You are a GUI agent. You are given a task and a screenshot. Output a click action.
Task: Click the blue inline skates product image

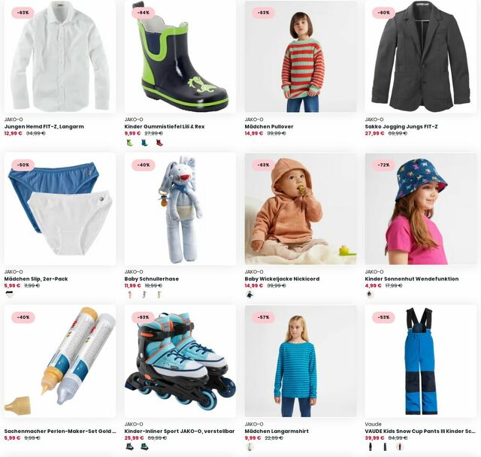(x=180, y=362)
